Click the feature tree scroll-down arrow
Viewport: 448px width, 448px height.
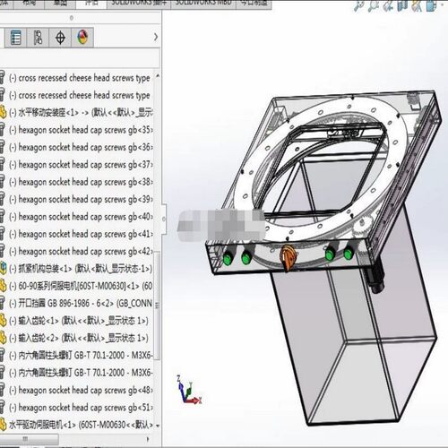tap(158, 426)
